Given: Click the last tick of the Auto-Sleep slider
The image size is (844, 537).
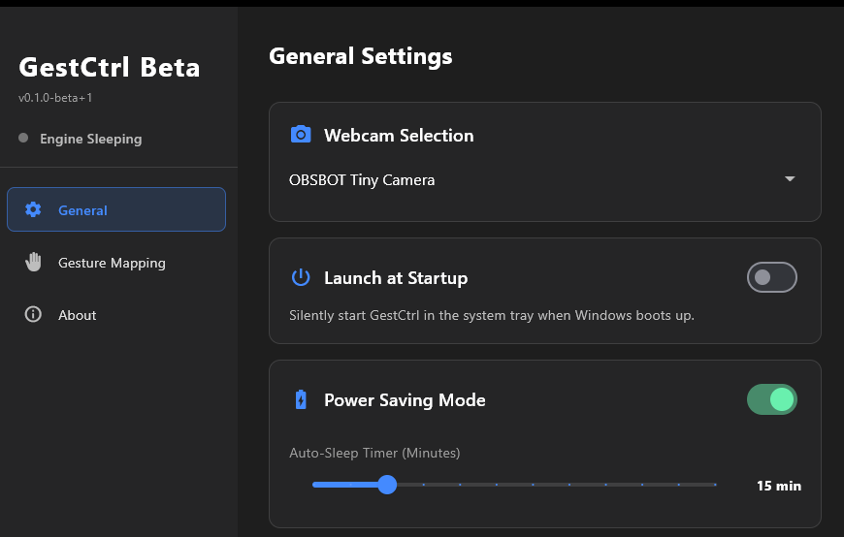Looking at the screenshot, I should tap(715, 485).
